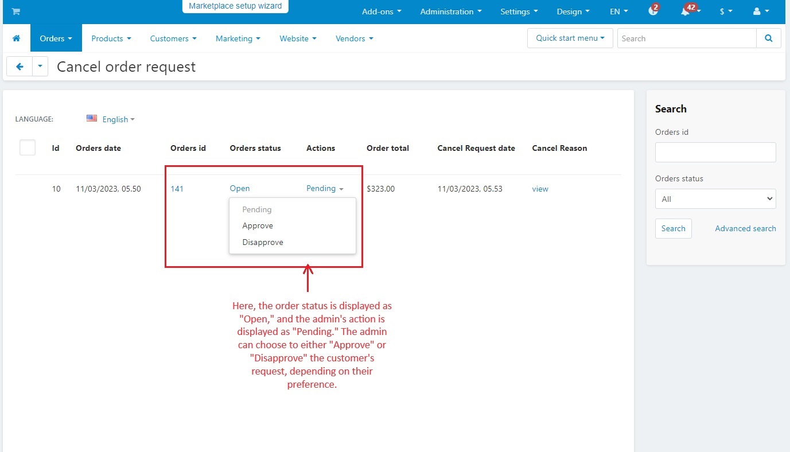The image size is (790, 452).
Task: Open the EN language selector
Action: (618, 11)
